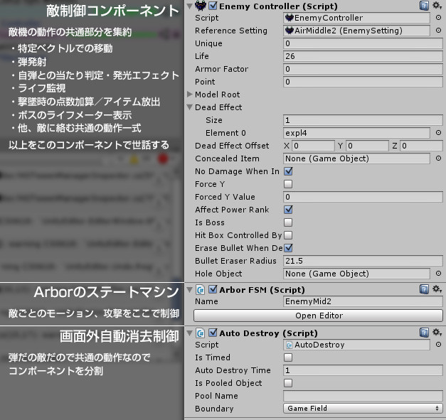Edit Dead Effect Offset X field
Viewport: 446px width, 420px height.
point(313,146)
